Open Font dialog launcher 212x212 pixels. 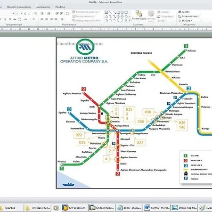[x=37, y=25]
